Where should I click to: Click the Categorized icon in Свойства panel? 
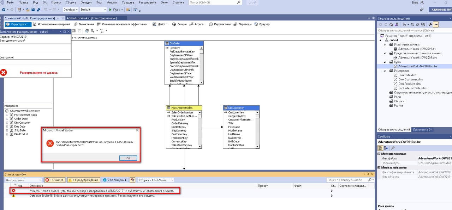380,148
